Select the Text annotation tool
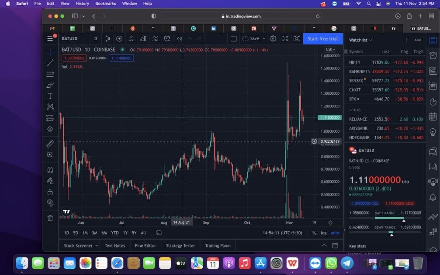 (x=50, y=96)
